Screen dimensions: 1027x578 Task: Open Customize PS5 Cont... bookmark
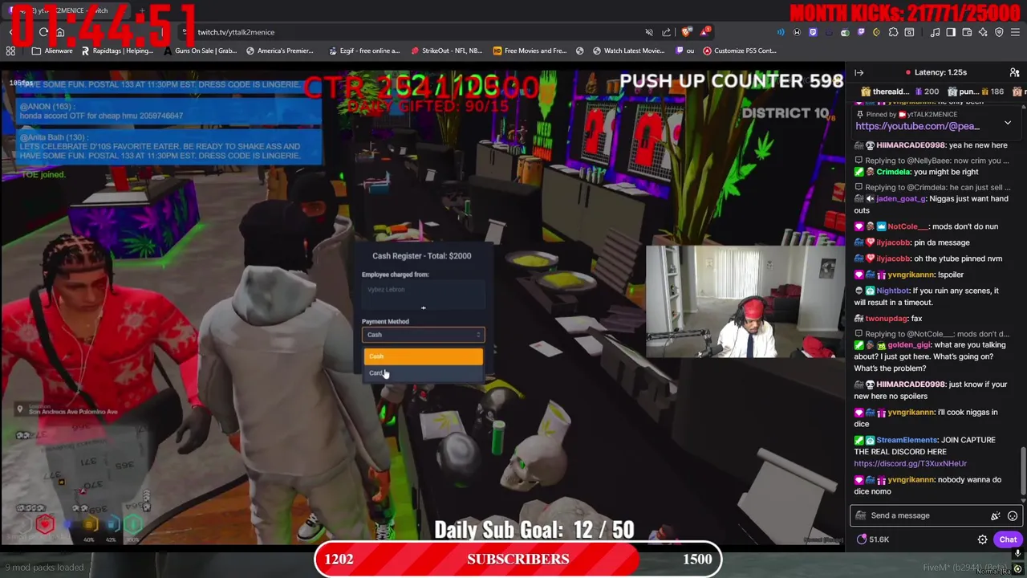click(739, 51)
